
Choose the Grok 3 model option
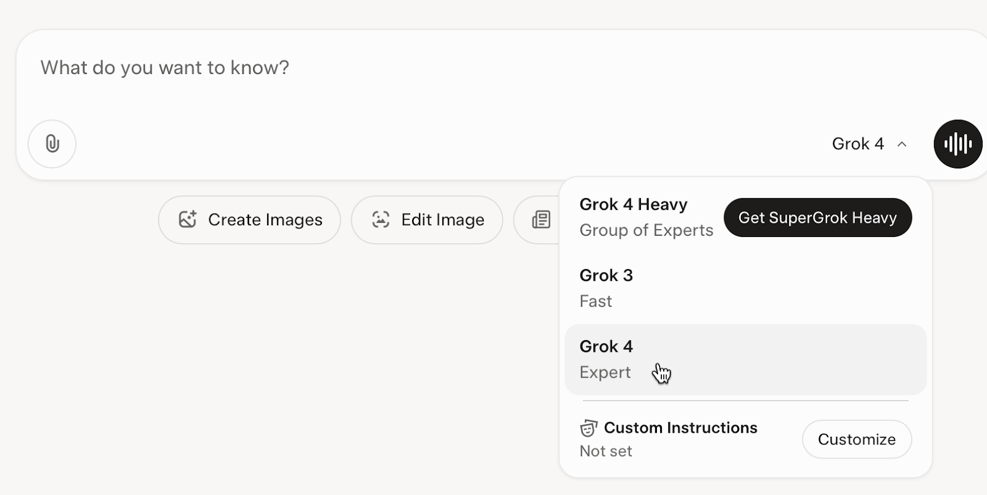point(606,275)
